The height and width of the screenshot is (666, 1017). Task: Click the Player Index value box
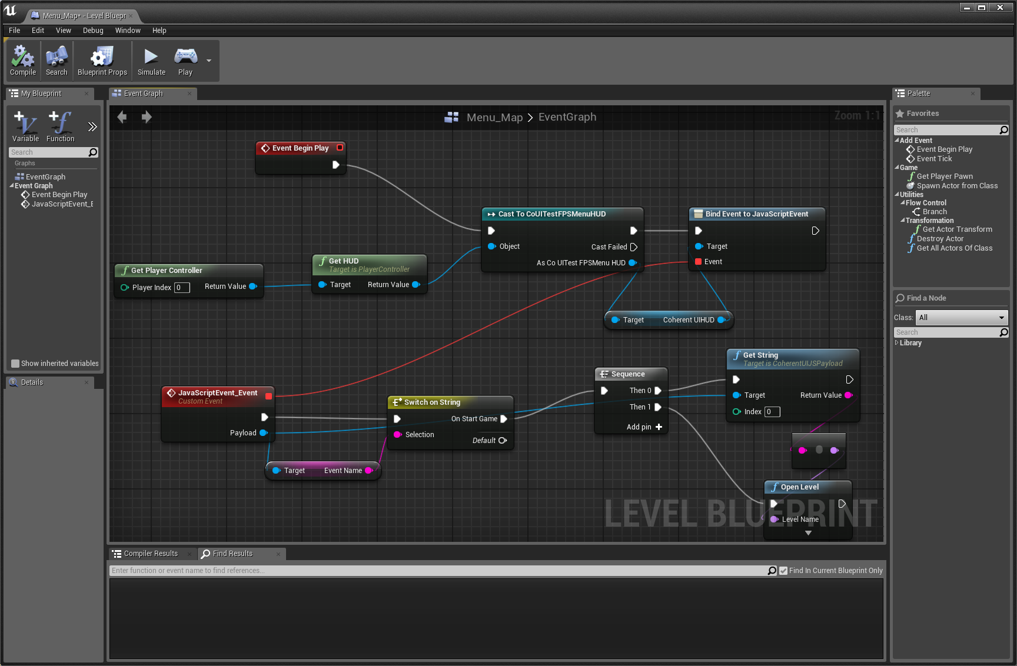pos(182,288)
